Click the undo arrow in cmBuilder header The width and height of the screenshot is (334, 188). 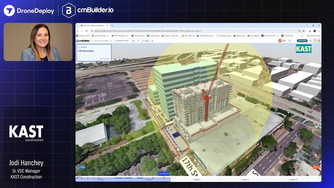pos(289,41)
